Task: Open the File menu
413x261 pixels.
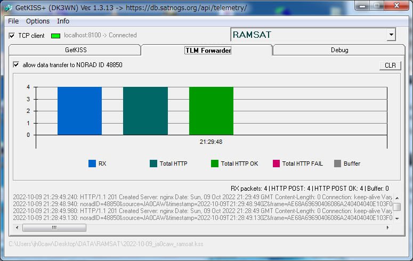Action: (x=13, y=21)
